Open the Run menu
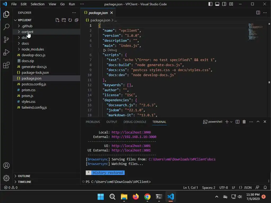This screenshot has width=271, height=203. pos(72,4)
